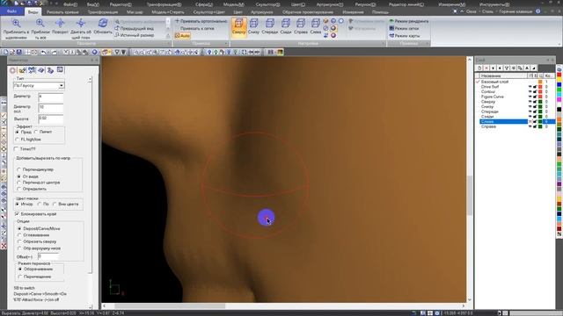This screenshot has width=563, height=316.
Task: Toggle visibility eye of Contour layer
Action: (x=530, y=91)
